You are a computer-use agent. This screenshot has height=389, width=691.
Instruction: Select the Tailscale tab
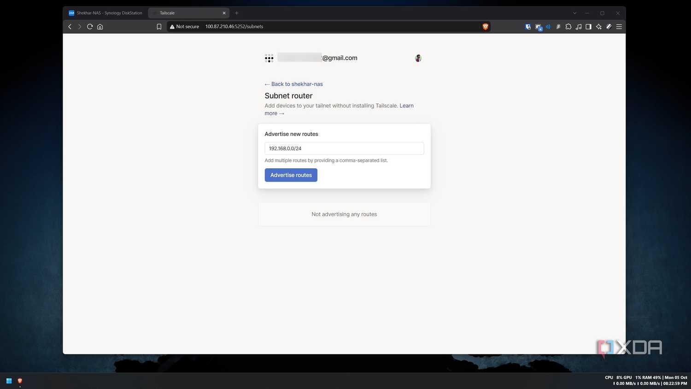pyautogui.click(x=189, y=13)
